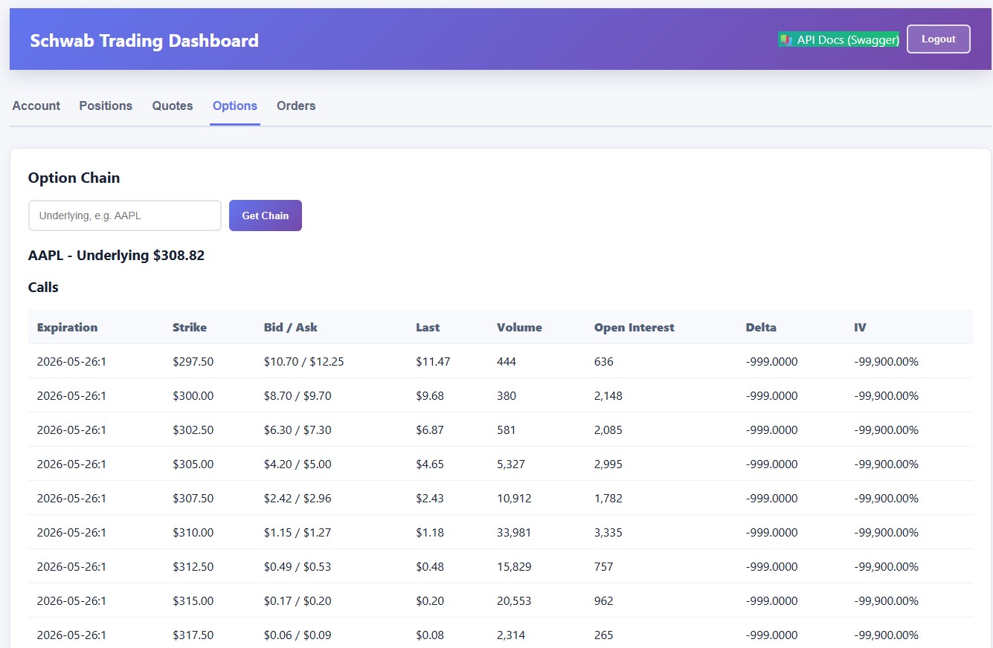Open the Orders tab
Image resolution: width=993 pixels, height=648 pixels.
pos(296,106)
